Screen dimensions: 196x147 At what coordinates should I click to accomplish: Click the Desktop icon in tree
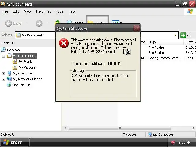(x=3, y=50)
